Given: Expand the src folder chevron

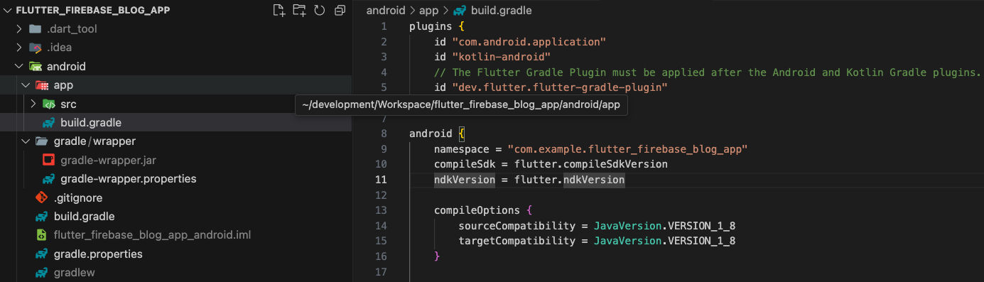Looking at the screenshot, I should coord(33,104).
